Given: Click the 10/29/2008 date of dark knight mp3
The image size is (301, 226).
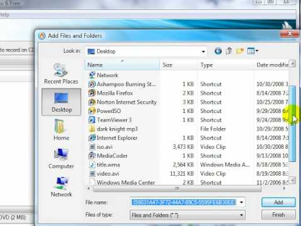Looking at the screenshot, I should 272,129.
